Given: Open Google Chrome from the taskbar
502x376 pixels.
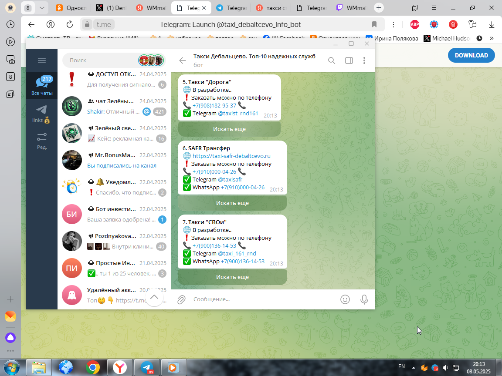Looking at the screenshot, I should pos(93,368).
